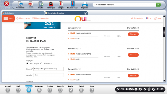Open the Mail envelope icon

click(x=18, y=90)
